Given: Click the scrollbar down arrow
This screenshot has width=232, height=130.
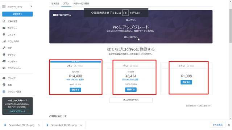Looking at the screenshot, I should click(231, 118).
